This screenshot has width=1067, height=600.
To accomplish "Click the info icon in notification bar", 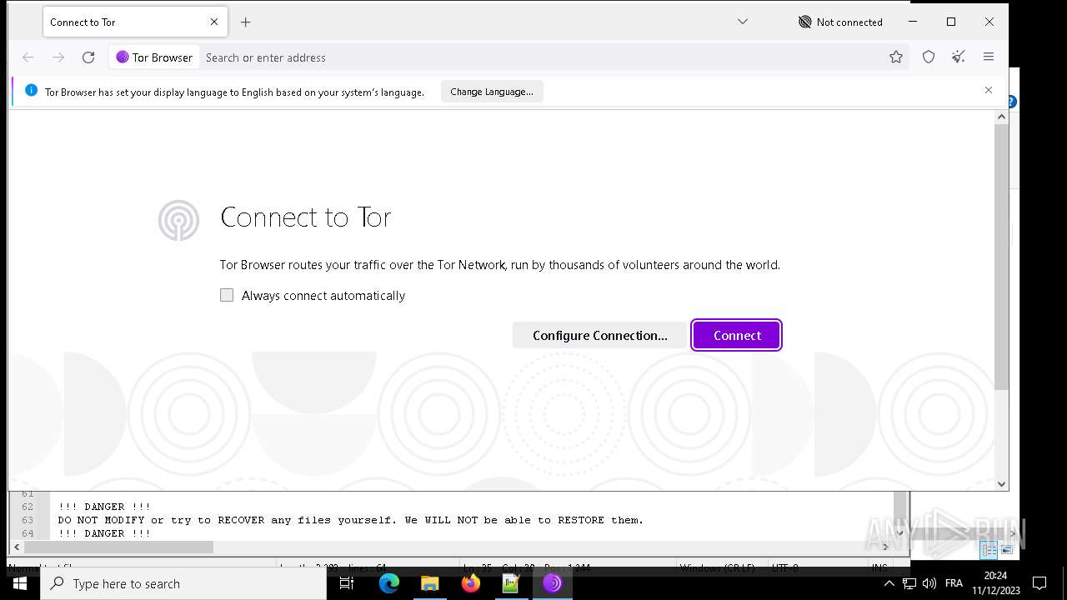I will pos(31,91).
